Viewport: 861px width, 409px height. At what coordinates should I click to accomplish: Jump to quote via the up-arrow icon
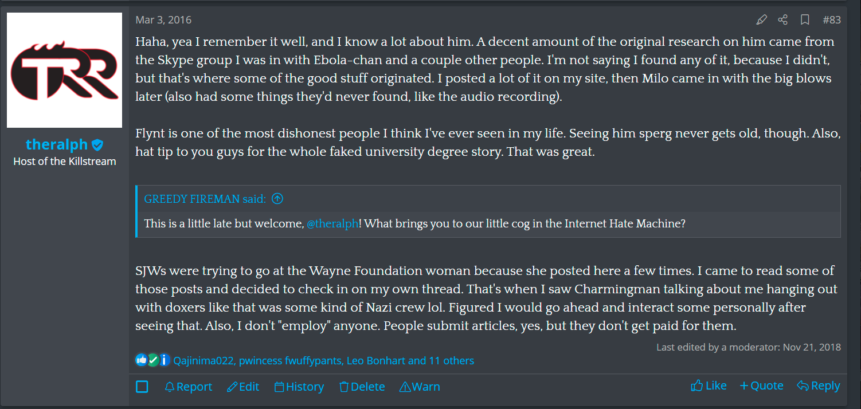(x=277, y=198)
